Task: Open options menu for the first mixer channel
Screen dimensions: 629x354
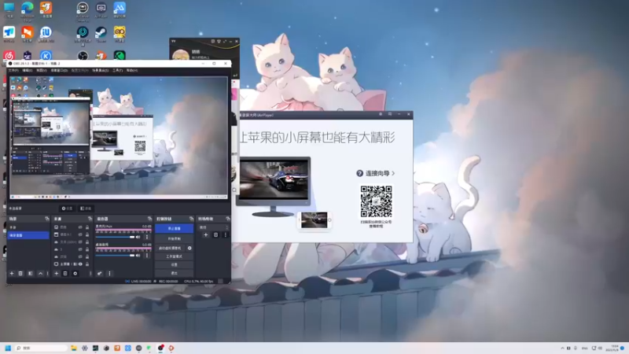Action: 147,237
